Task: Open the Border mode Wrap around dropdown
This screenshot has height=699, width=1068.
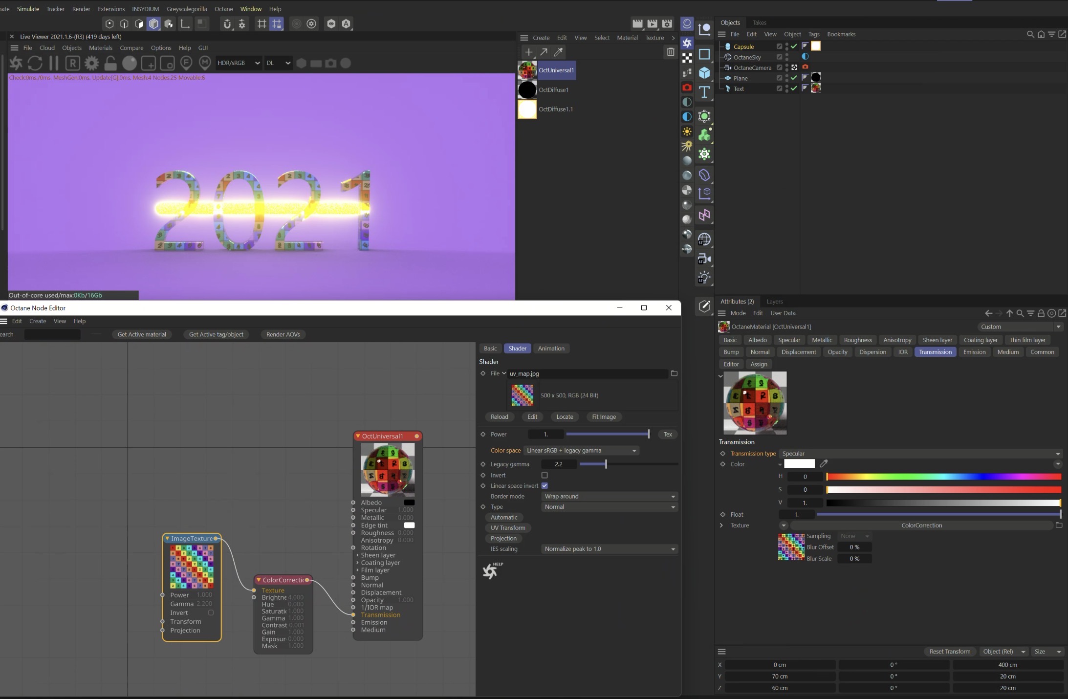Action: (609, 497)
